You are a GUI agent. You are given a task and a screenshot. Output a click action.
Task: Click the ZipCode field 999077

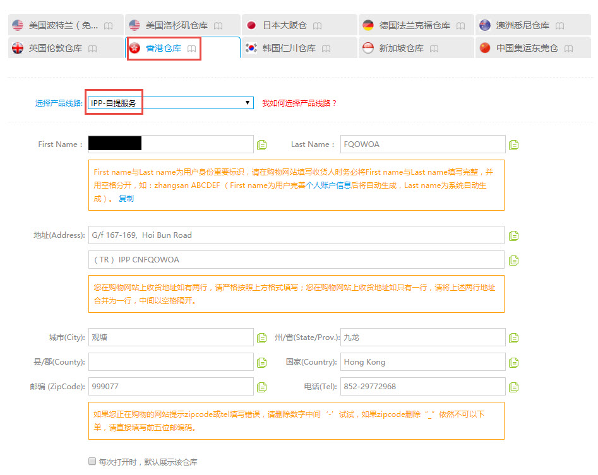pos(171,386)
